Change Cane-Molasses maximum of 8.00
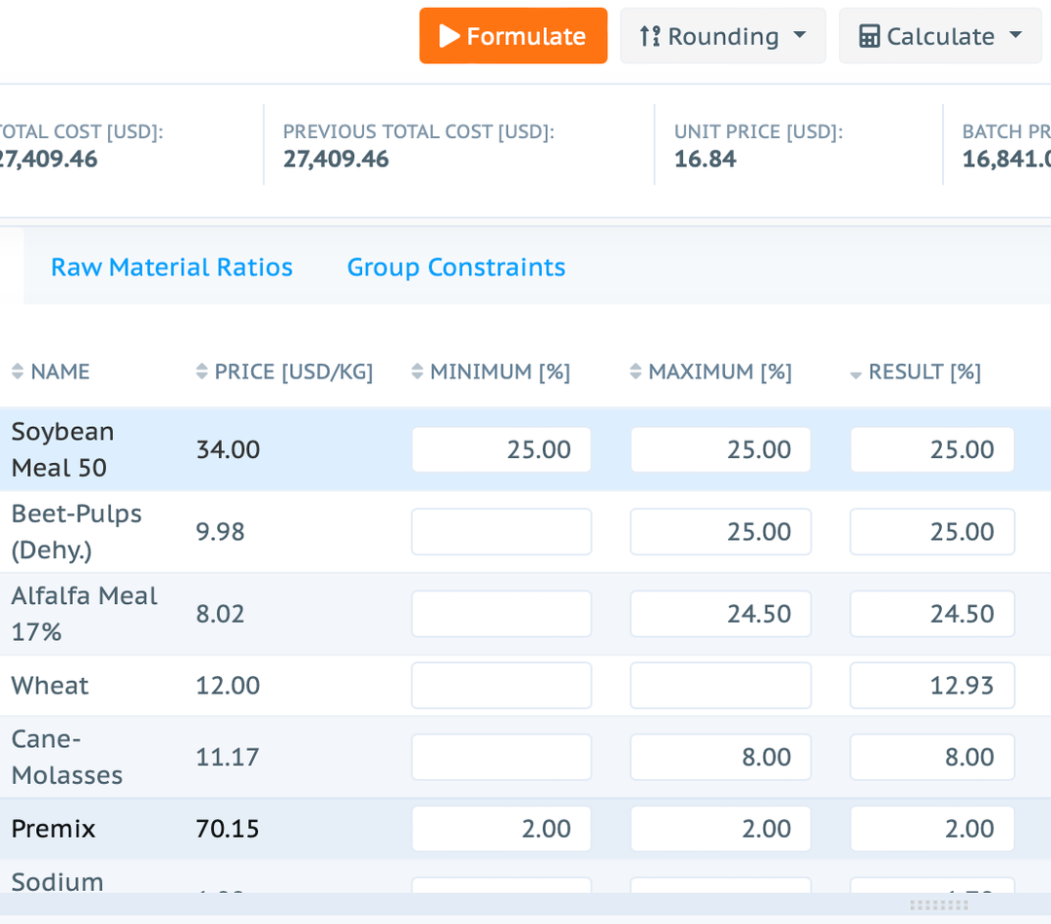This screenshot has width=1051, height=924. pos(720,757)
